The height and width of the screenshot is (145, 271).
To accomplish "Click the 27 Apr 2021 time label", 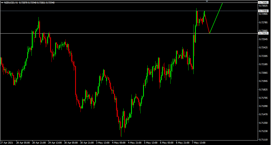I will 7,143.
